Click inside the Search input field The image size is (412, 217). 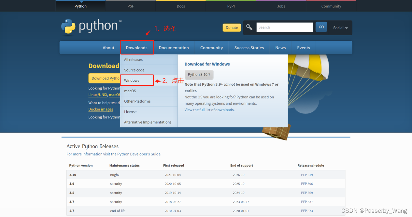(x=284, y=27)
